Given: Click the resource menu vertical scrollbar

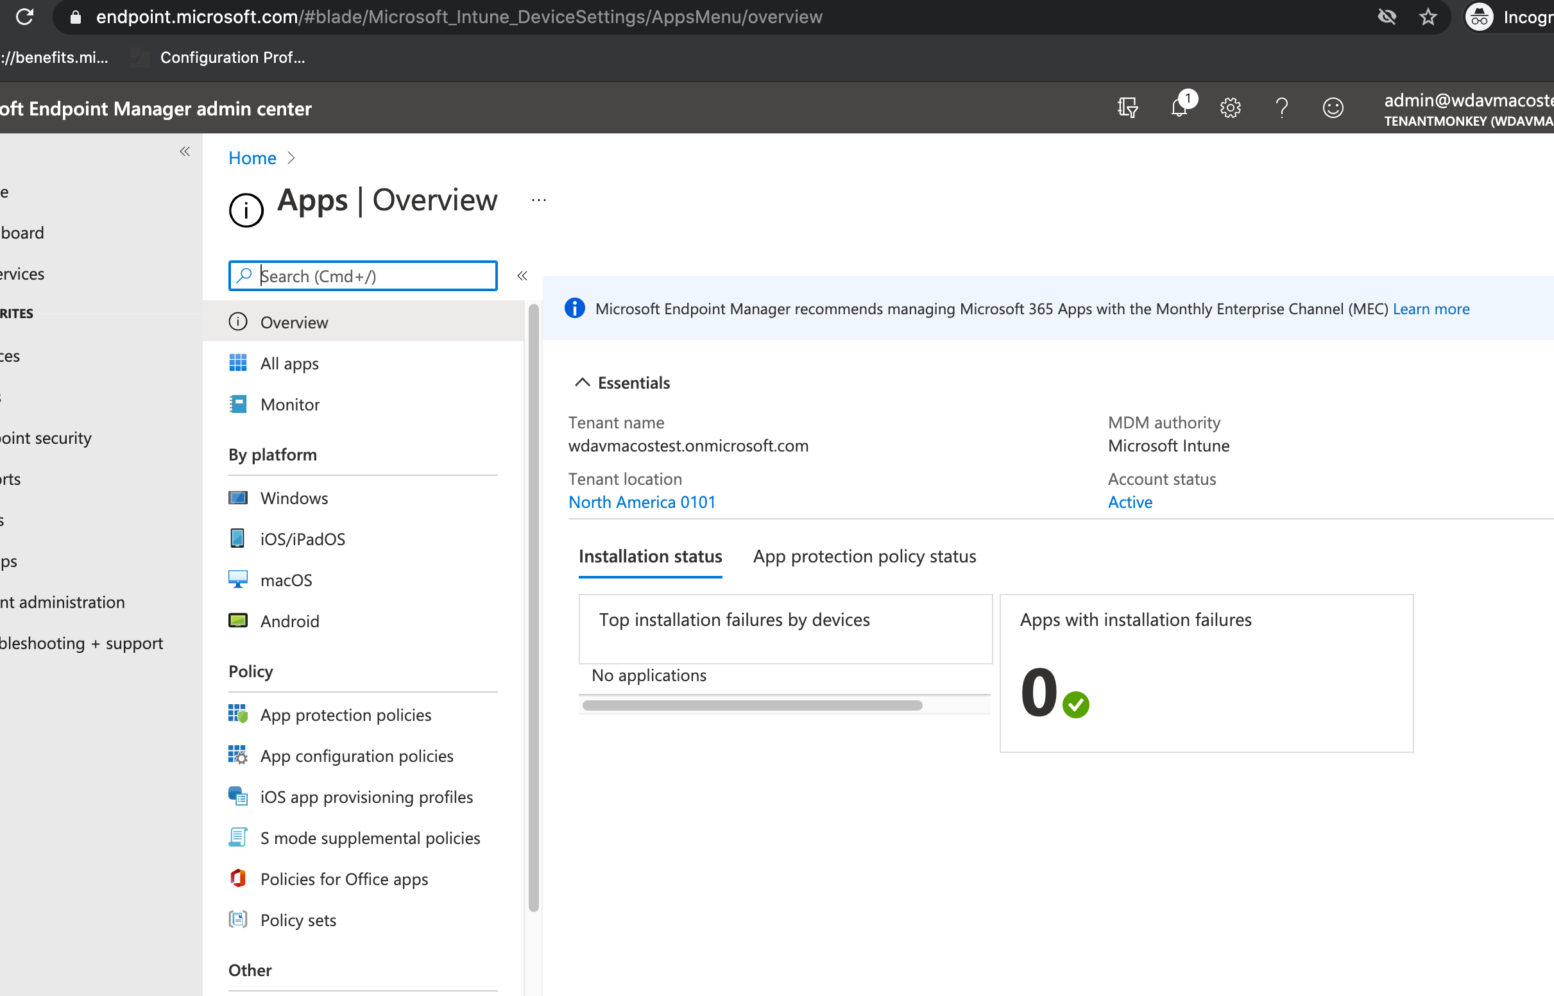Looking at the screenshot, I should pos(534,608).
